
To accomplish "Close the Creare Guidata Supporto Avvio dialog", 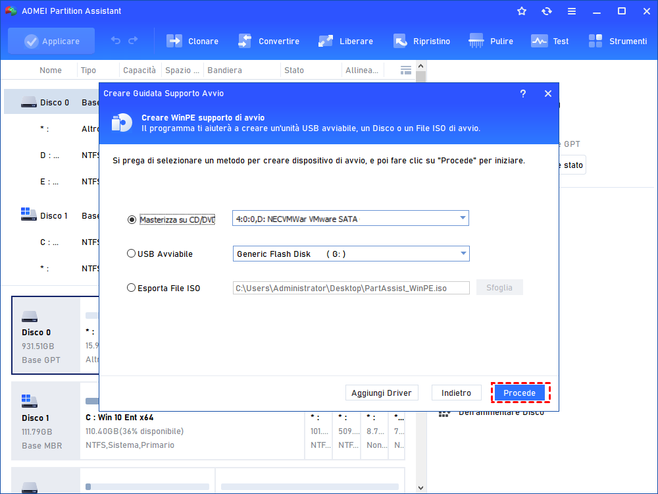I will (548, 94).
